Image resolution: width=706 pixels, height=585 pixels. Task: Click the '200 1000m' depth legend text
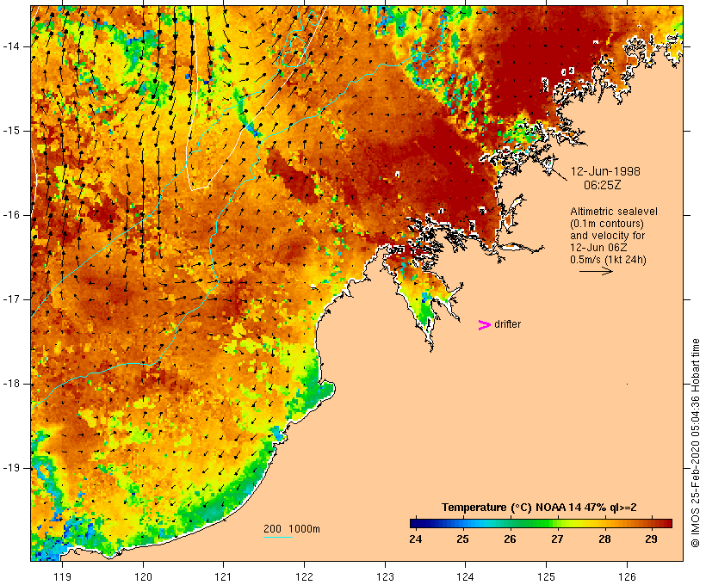(x=292, y=529)
